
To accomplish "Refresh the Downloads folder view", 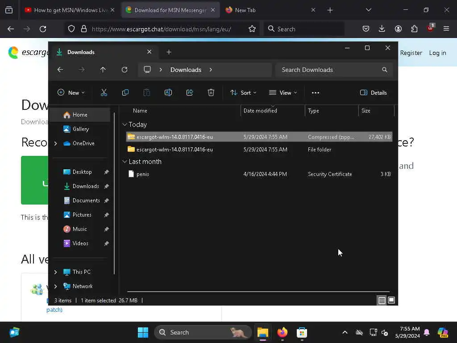I will 125,70.
